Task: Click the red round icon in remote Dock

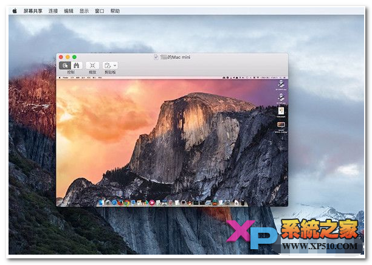Action: click(152, 203)
